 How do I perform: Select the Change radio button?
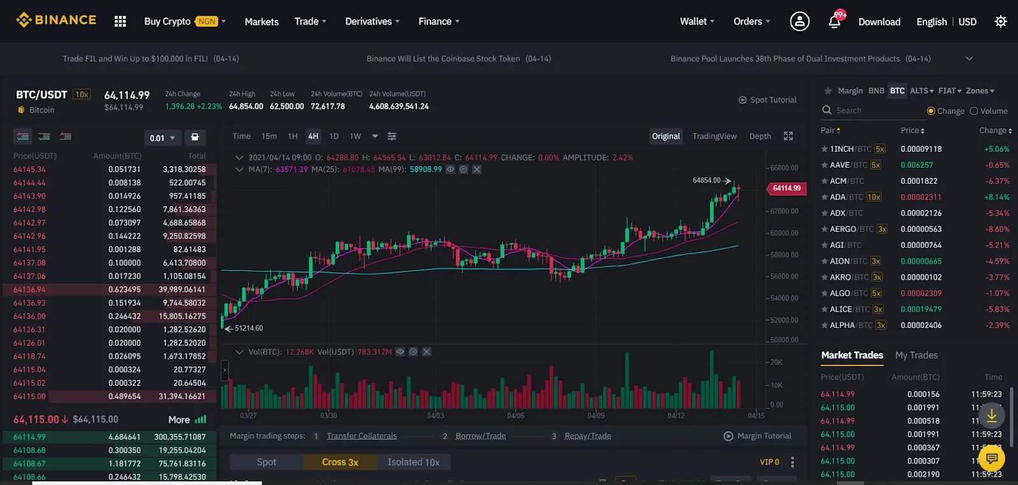[931, 111]
